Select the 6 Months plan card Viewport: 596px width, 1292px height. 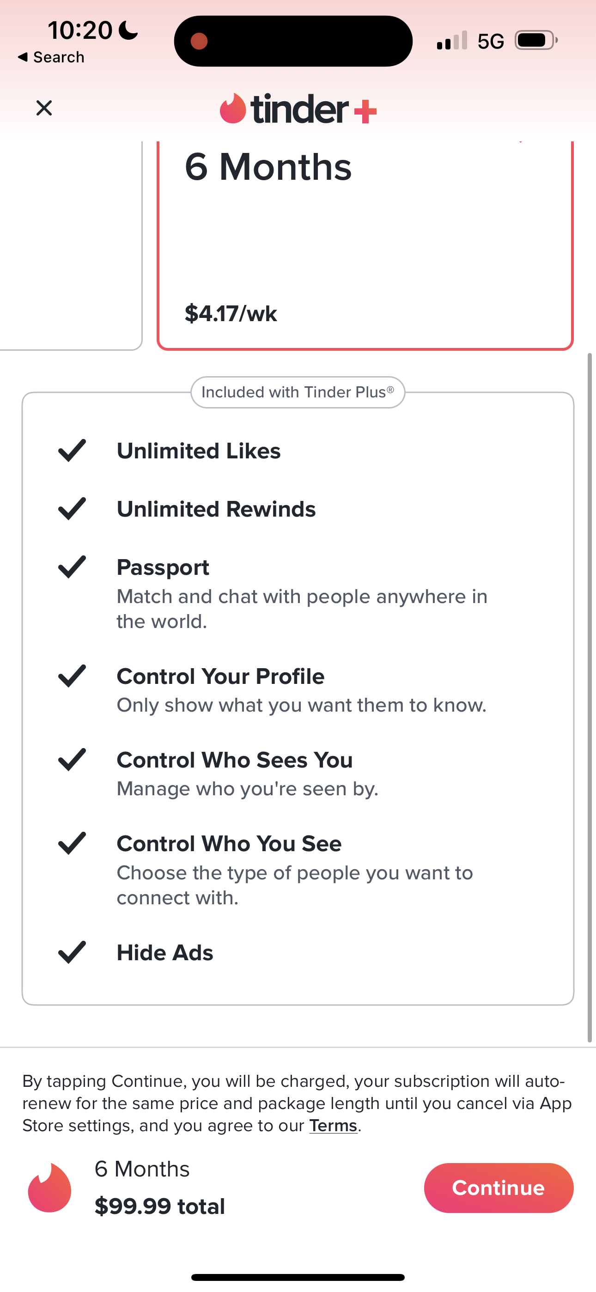tap(365, 241)
